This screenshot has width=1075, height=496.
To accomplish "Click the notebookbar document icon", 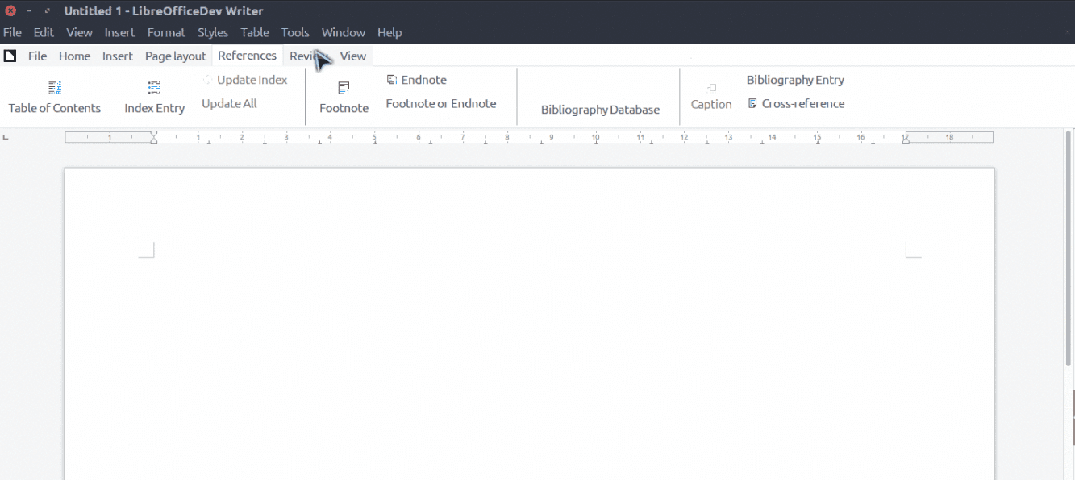I will (10, 56).
